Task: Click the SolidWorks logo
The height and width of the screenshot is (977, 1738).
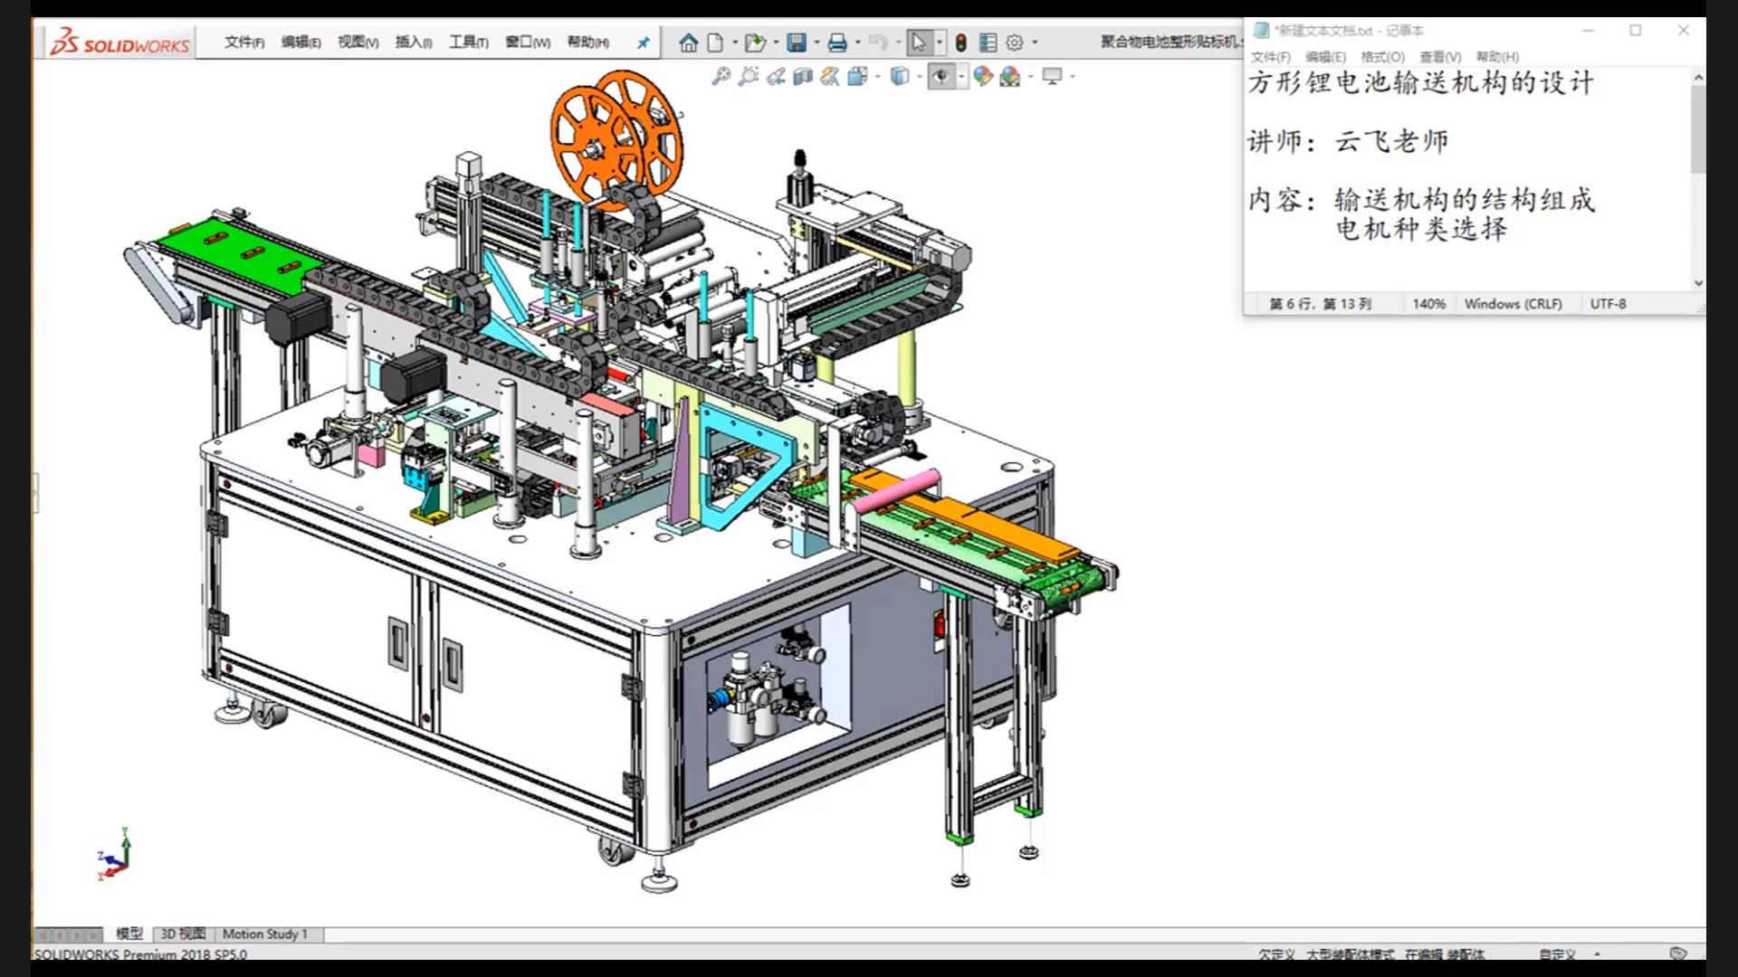Action: coord(119,43)
